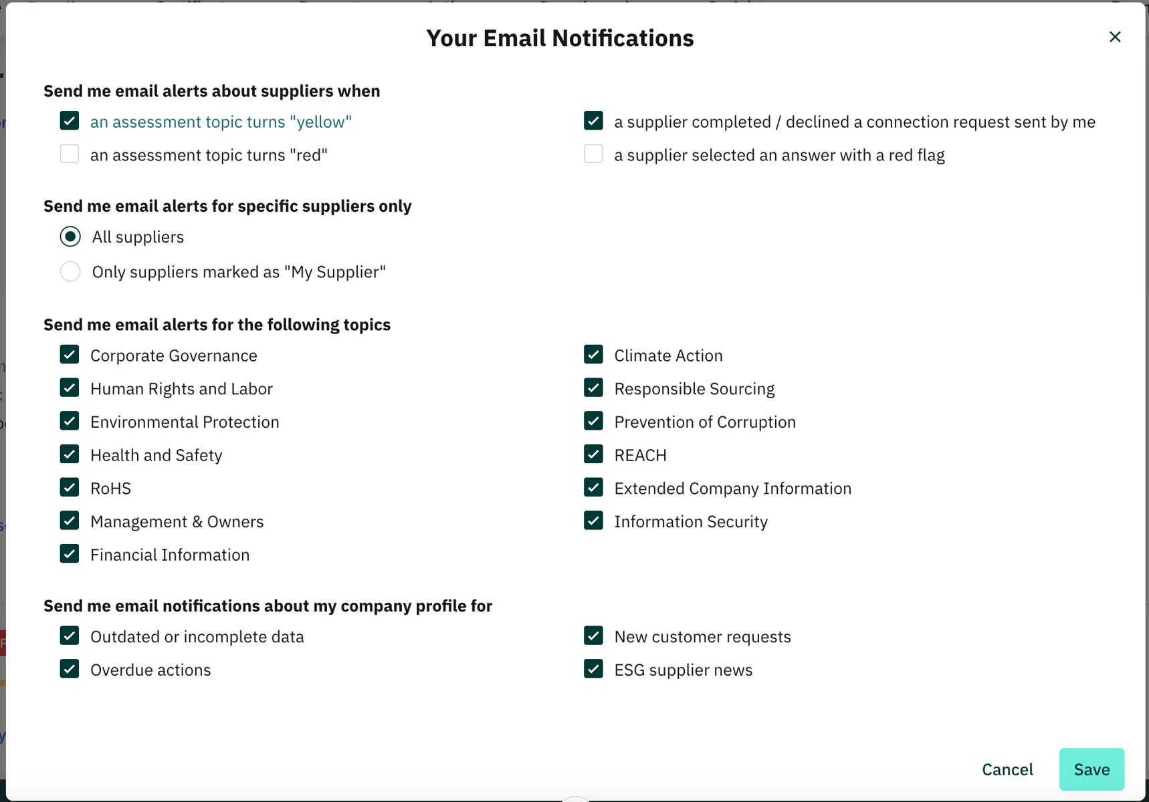Viewport: 1149px width, 802px height.
Task: Toggle the Responsible Sourcing checkbox
Action: pos(593,388)
